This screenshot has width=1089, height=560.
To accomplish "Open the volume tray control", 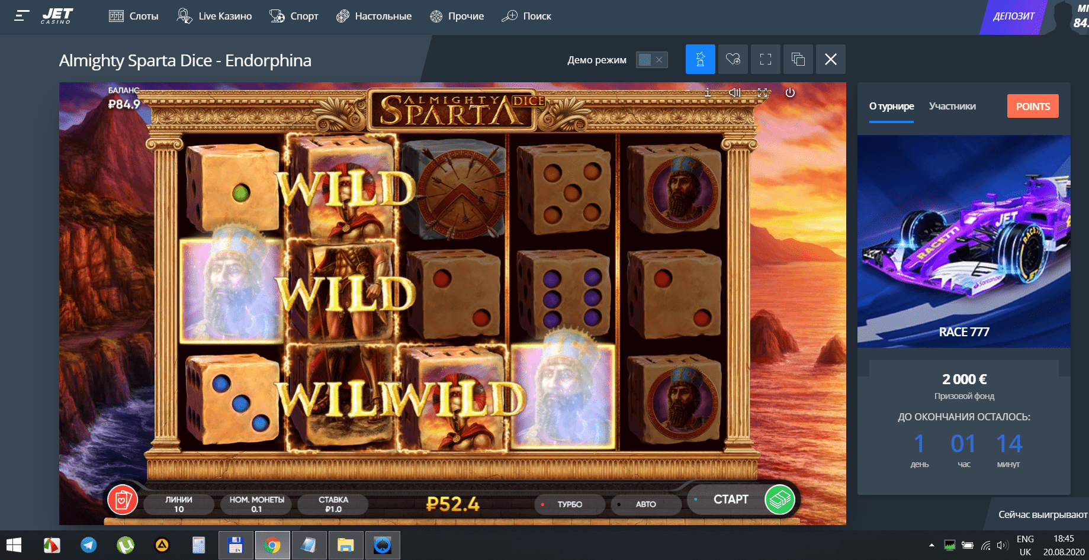I will pos(1003,545).
